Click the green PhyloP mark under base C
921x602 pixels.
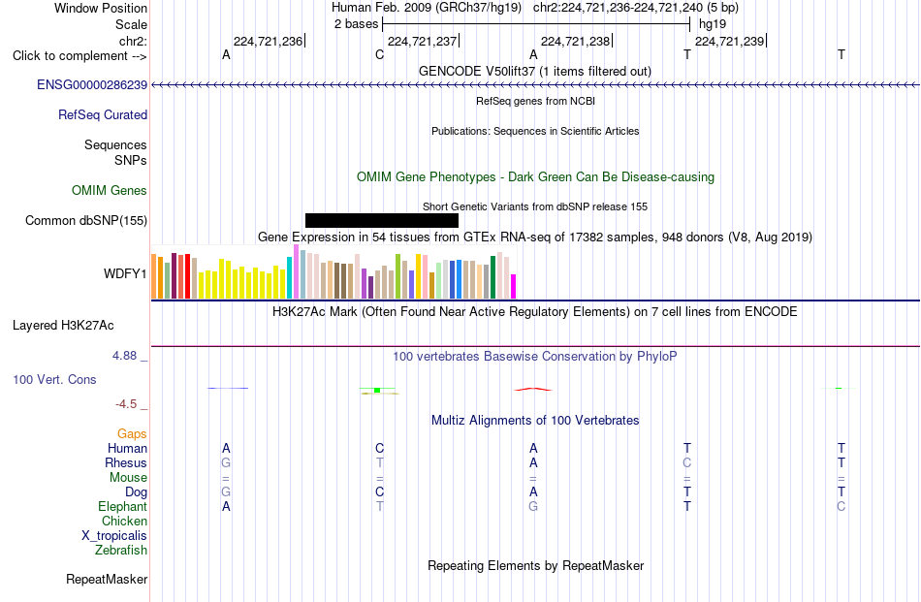pos(378,390)
